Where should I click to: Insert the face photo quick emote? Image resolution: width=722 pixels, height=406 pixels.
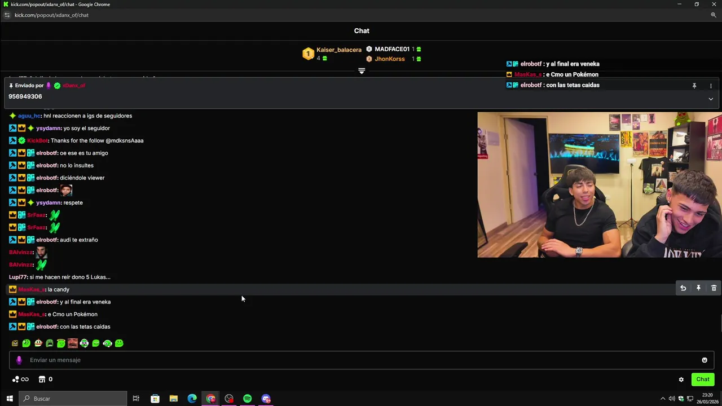tap(73, 343)
